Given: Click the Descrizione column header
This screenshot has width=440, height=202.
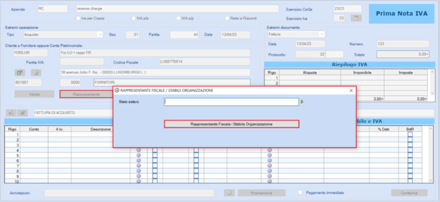Looking at the screenshot, I should [101, 129].
